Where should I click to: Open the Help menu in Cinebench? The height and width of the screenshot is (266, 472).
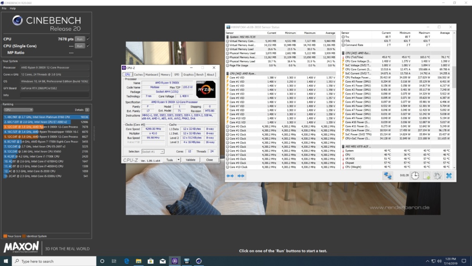point(13,9)
